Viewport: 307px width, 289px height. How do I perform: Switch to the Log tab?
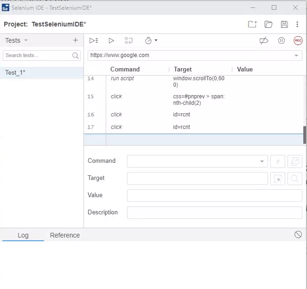pyautogui.click(x=23, y=235)
